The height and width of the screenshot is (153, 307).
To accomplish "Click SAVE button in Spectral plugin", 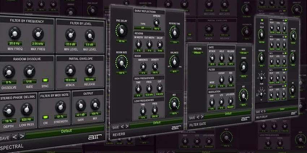I will pos(5,138).
